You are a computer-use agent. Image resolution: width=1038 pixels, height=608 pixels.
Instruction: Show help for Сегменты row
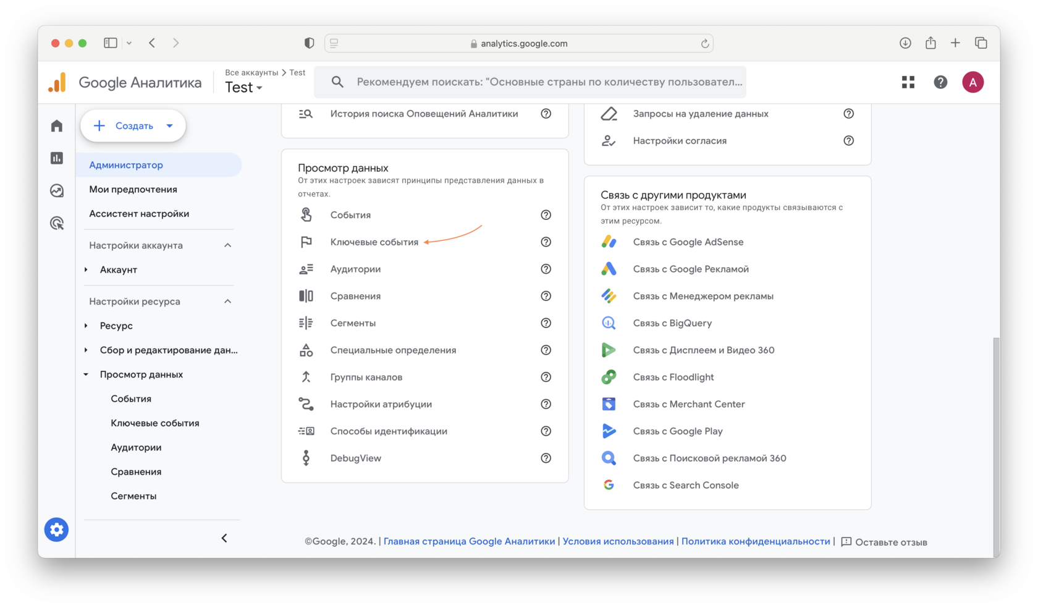(546, 323)
